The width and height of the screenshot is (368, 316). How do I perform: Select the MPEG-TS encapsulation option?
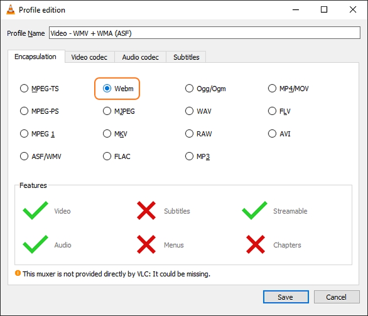(39, 88)
